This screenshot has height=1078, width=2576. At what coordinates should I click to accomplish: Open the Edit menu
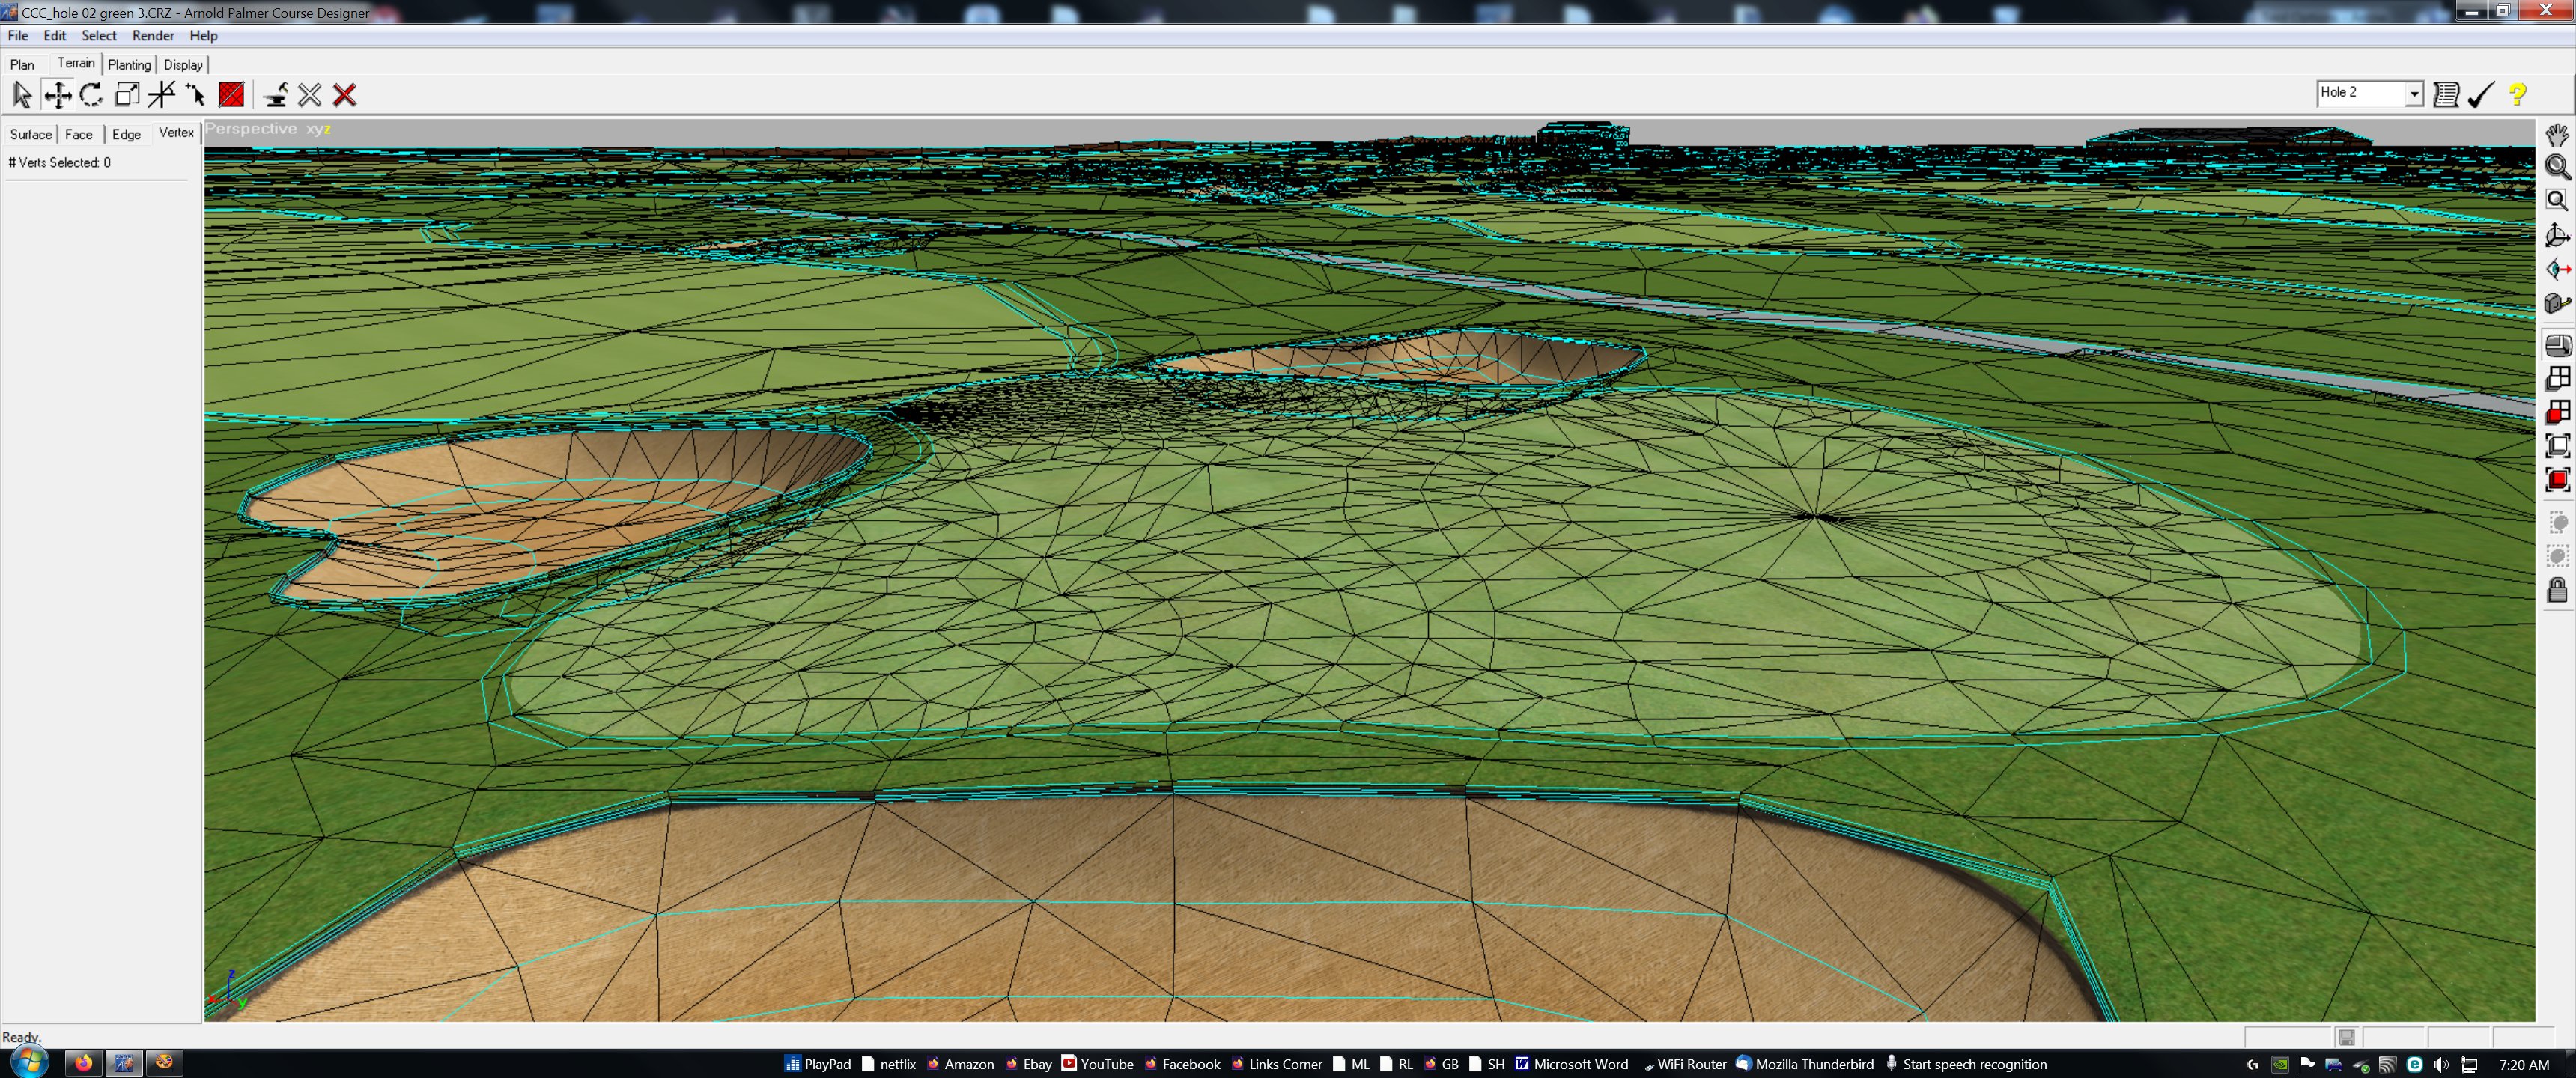coord(55,36)
